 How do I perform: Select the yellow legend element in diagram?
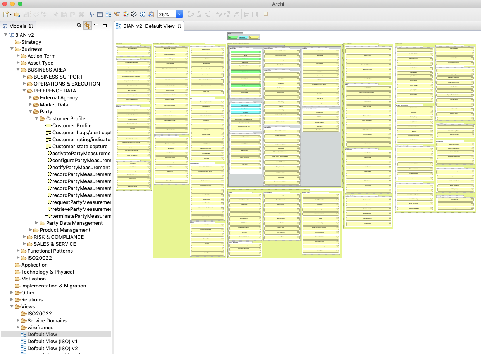tap(254, 37)
